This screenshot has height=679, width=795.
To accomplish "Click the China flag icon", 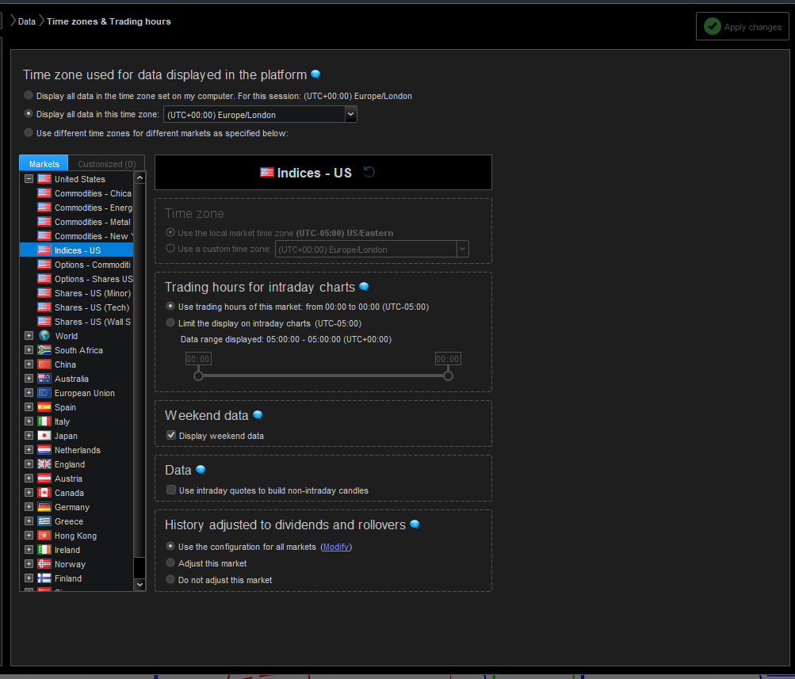I will tap(44, 364).
